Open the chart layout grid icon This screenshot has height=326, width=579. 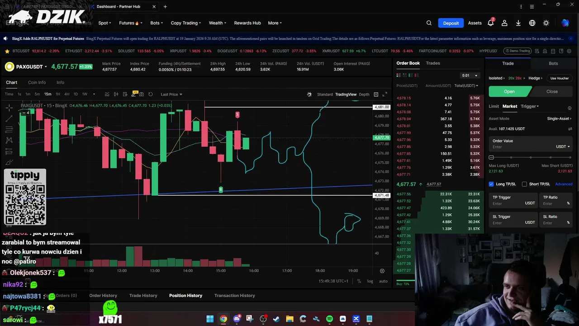tap(376, 94)
